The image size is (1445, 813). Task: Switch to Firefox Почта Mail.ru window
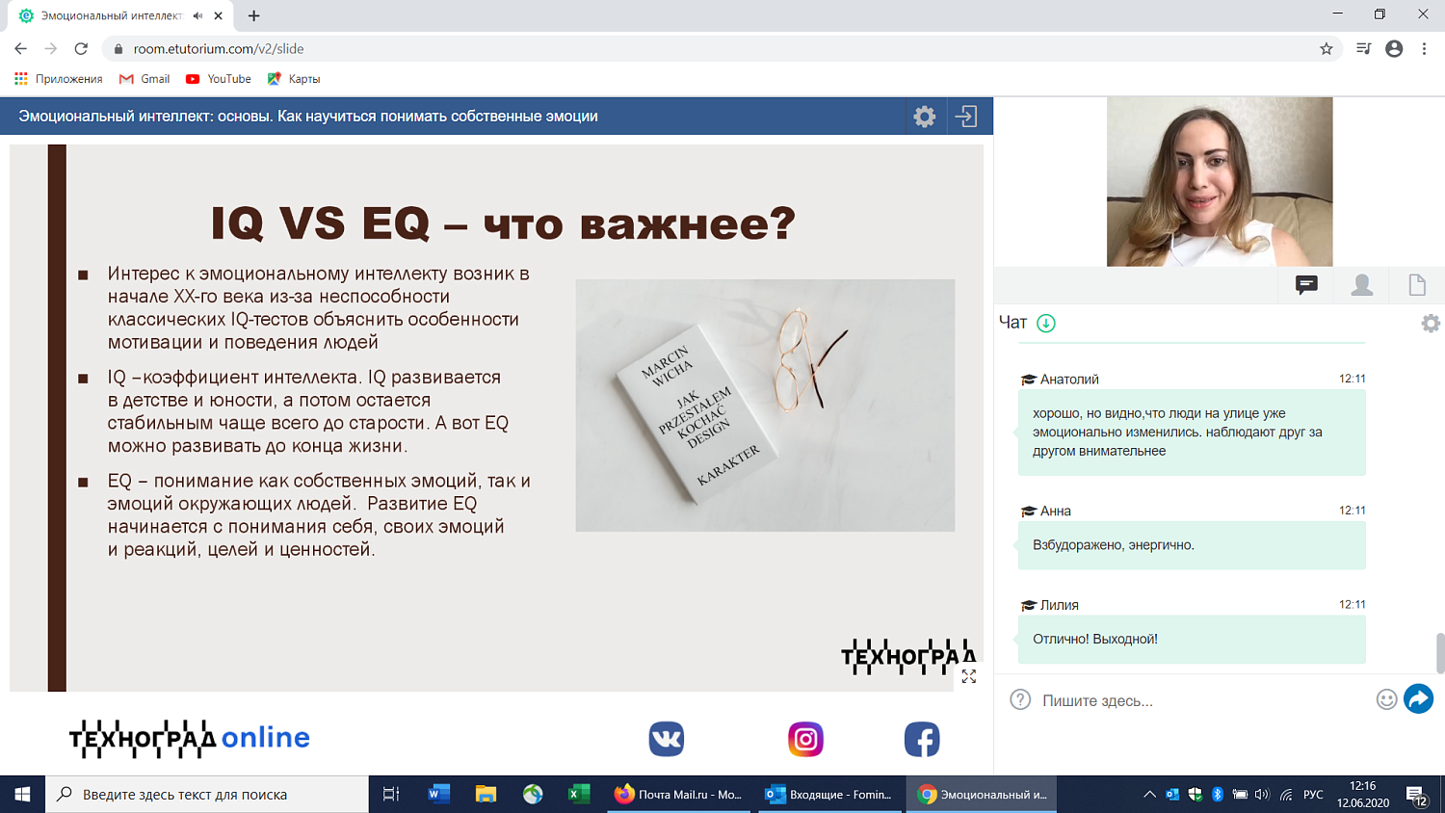(679, 795)
